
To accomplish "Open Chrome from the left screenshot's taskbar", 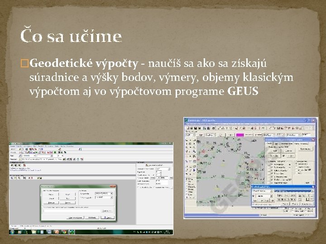I will [x=64, y=232].
